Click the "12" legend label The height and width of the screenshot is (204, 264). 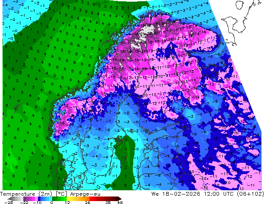(x=67, y=202)
